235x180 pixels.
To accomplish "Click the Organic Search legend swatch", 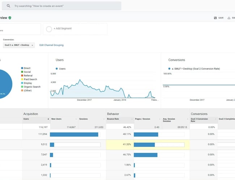I will point(22,87).
